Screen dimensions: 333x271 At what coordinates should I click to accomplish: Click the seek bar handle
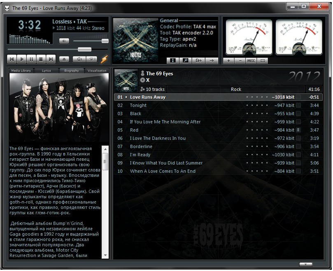tap(84, 49)
